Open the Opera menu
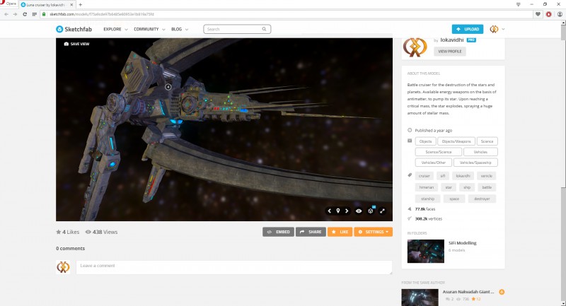Viewport: 566px width, 306px height. tap(8, 4)
